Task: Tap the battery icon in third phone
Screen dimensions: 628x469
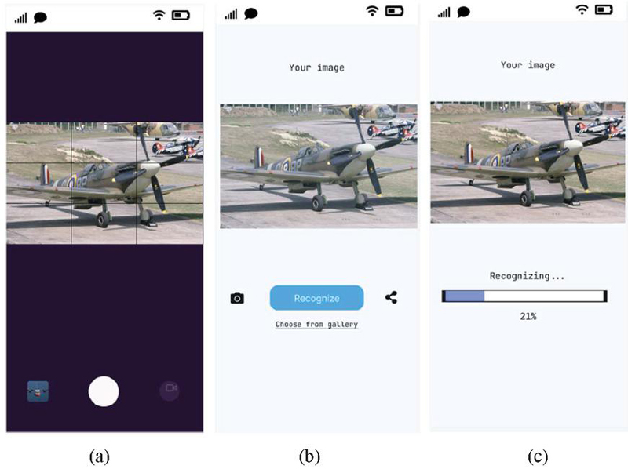Action: [604, 9]
